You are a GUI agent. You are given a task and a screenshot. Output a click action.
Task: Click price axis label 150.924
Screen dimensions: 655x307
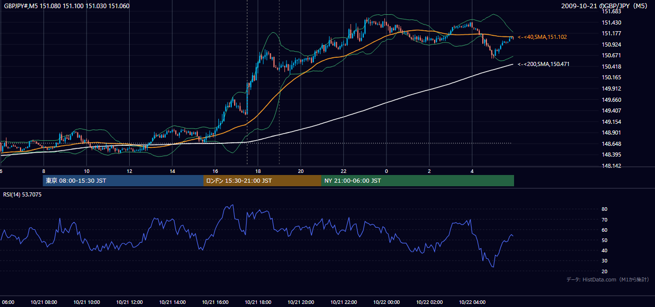click(x=611, y=45)
